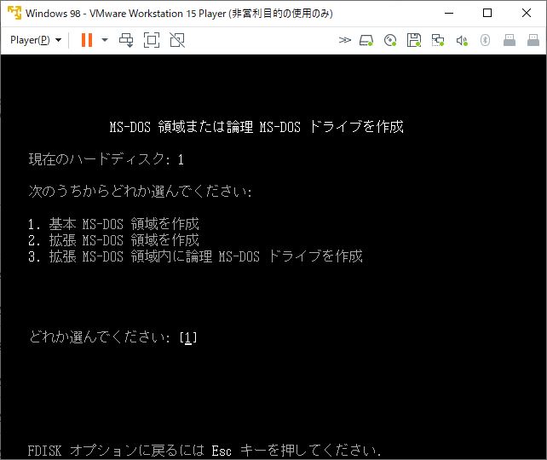Expand the double-chevron device toolbar
Image resolution: width=547 pixels, height=460 pixels.
point(345,40)
